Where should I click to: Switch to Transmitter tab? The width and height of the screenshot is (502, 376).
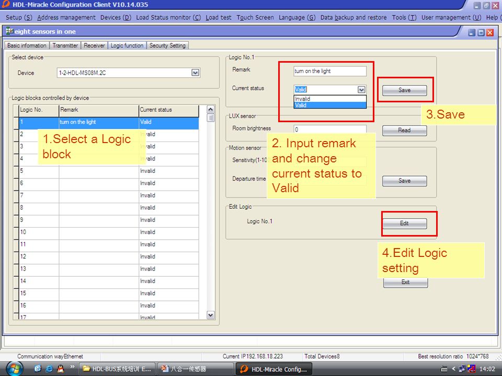pyautogui.click(x=65, y=45)
